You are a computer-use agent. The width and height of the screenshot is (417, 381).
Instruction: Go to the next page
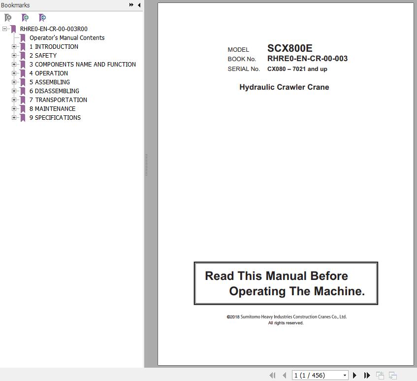pyautogui.click(x=354, y=376)
